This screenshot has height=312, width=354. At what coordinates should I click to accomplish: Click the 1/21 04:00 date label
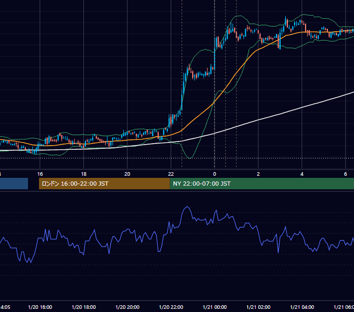(302, 307)
